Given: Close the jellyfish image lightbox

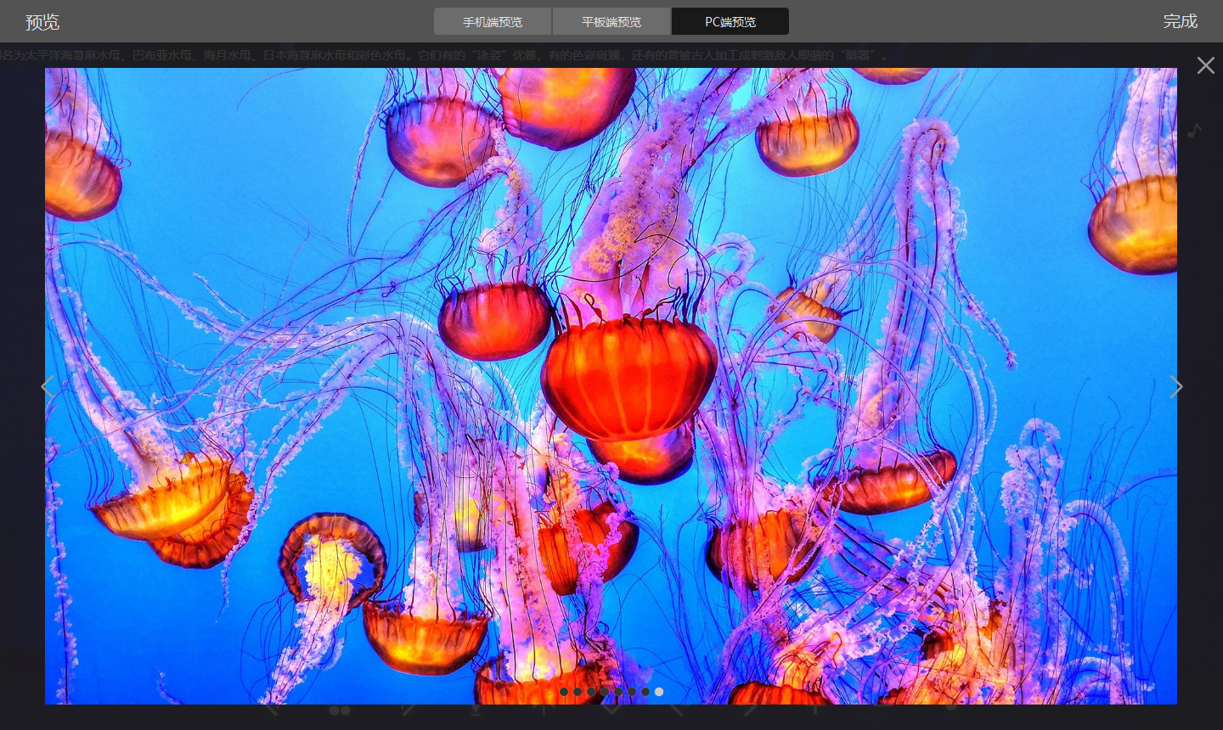Looking at the screenshot, I should pos(1205,65).
